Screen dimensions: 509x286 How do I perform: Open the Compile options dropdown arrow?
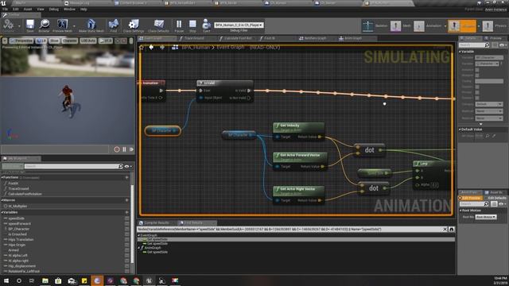[x=19, y=26]
